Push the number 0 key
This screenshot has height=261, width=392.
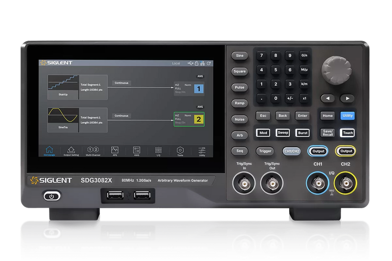pyautogui.click(x=276, y=98)
